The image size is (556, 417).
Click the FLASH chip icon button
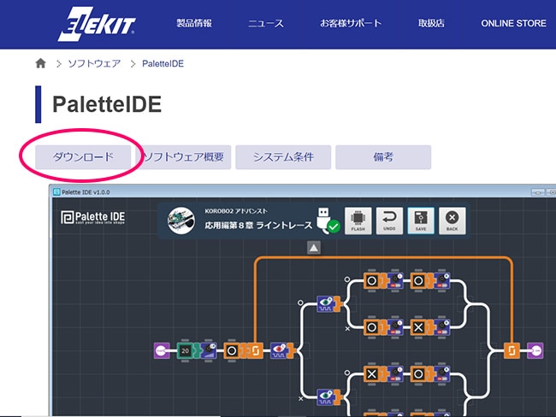358,220
